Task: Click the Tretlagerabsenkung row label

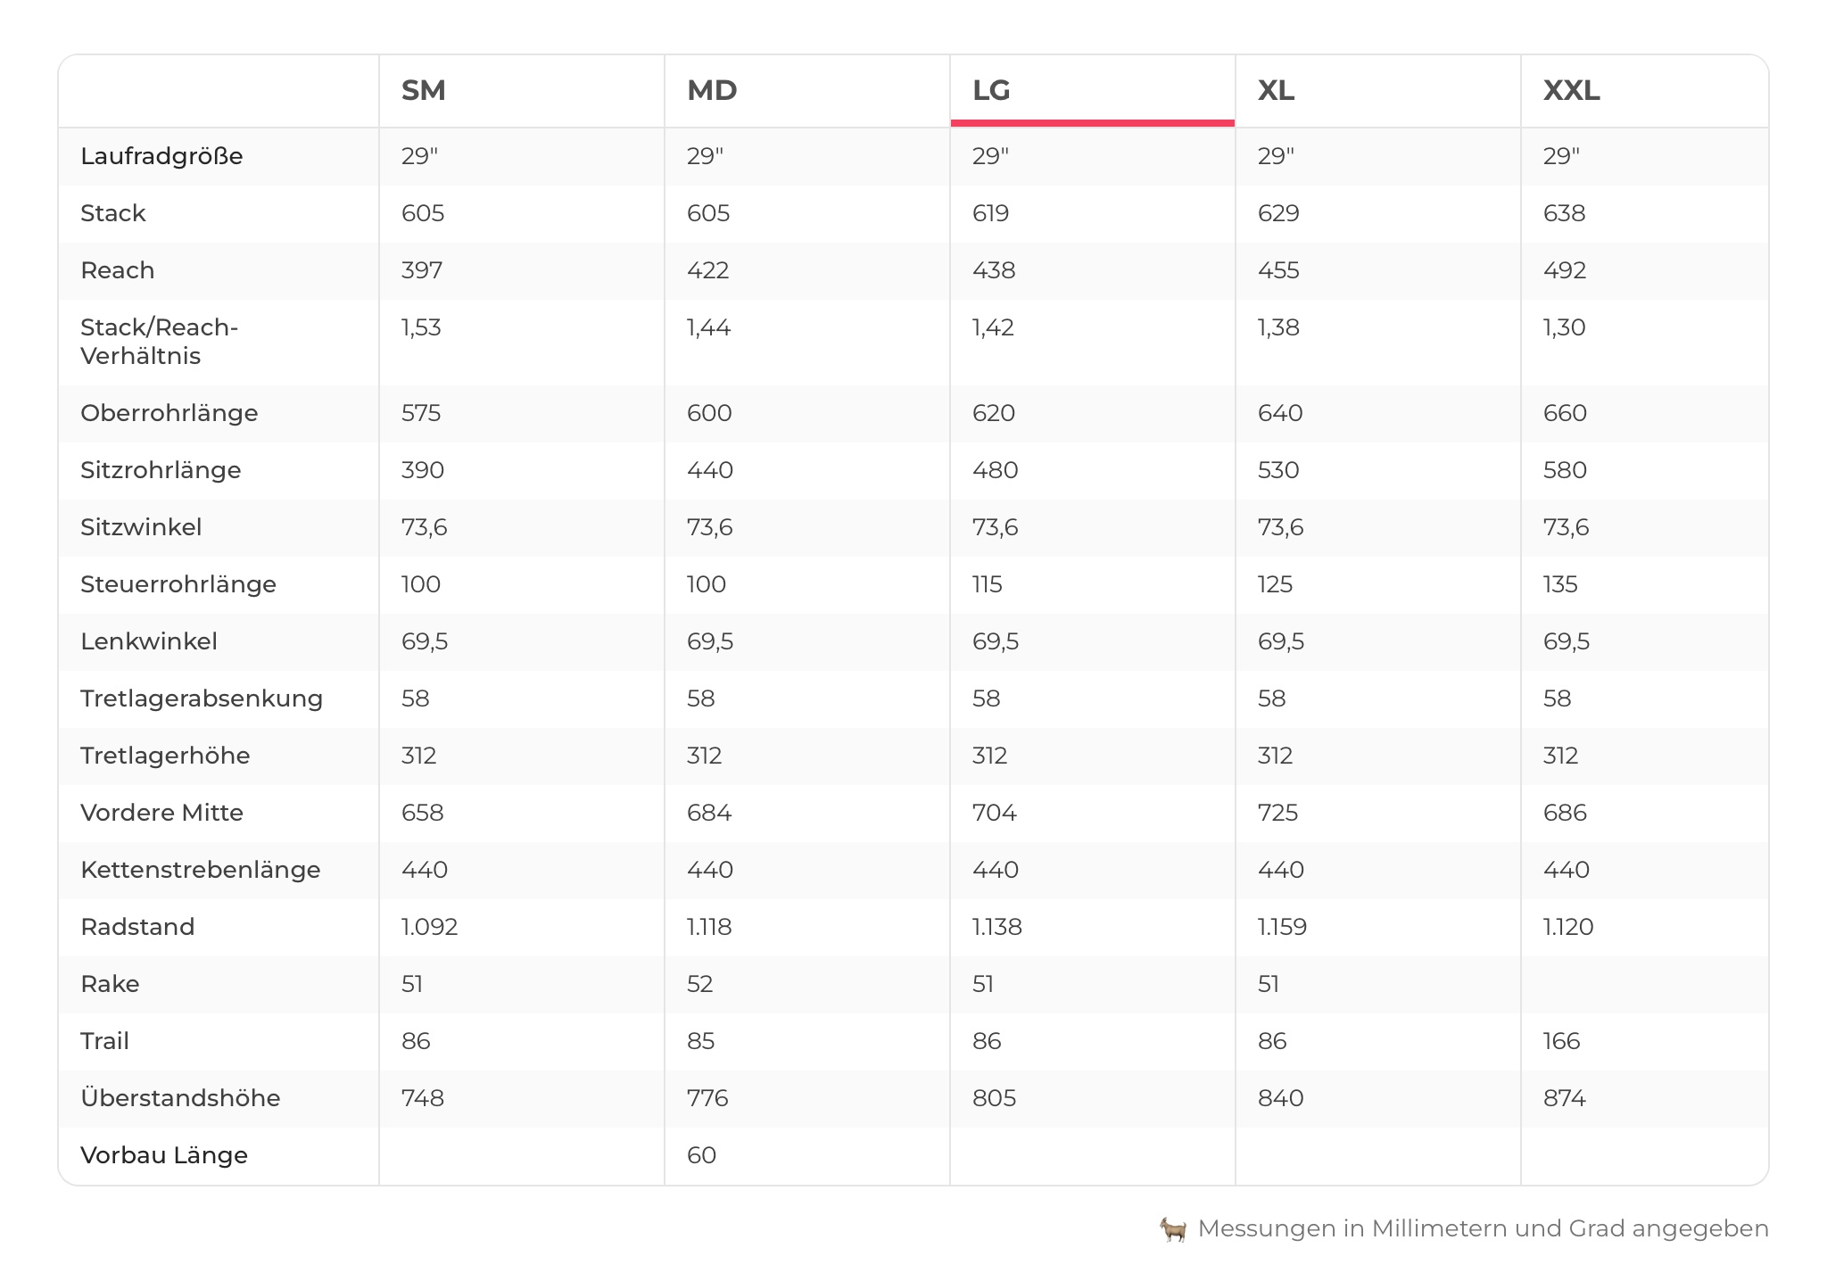Action: click(202, 698)
